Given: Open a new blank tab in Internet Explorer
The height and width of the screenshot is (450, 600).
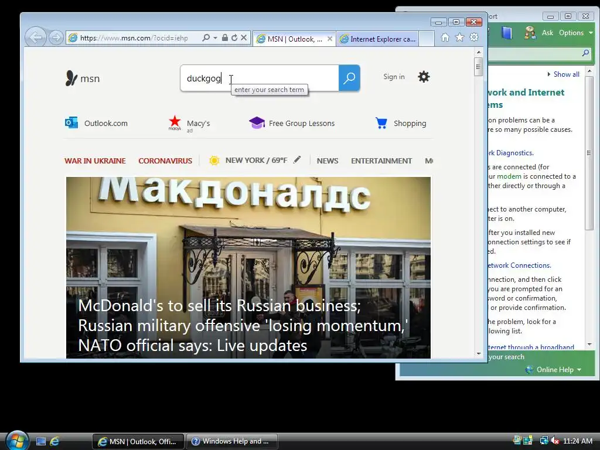Looking at the screenshot, I should (427, 39).
